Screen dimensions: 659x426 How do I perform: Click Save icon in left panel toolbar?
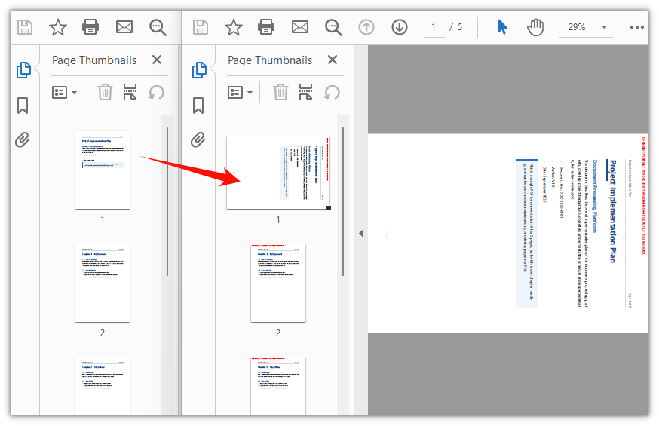[x=24, y=27]
